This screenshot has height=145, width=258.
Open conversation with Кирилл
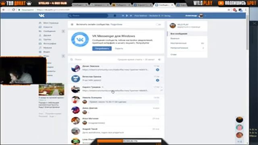point(116,89)
